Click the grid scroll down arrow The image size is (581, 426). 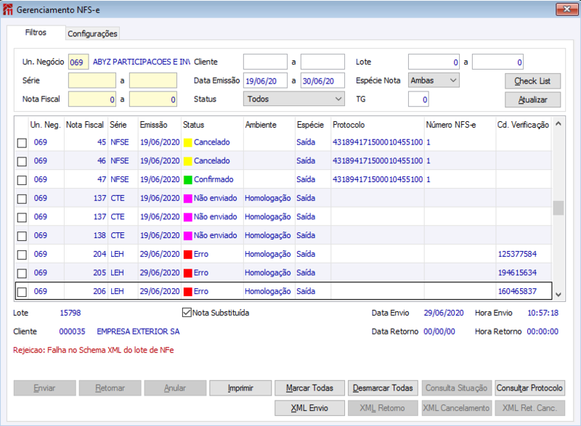[x=558, y=295]
